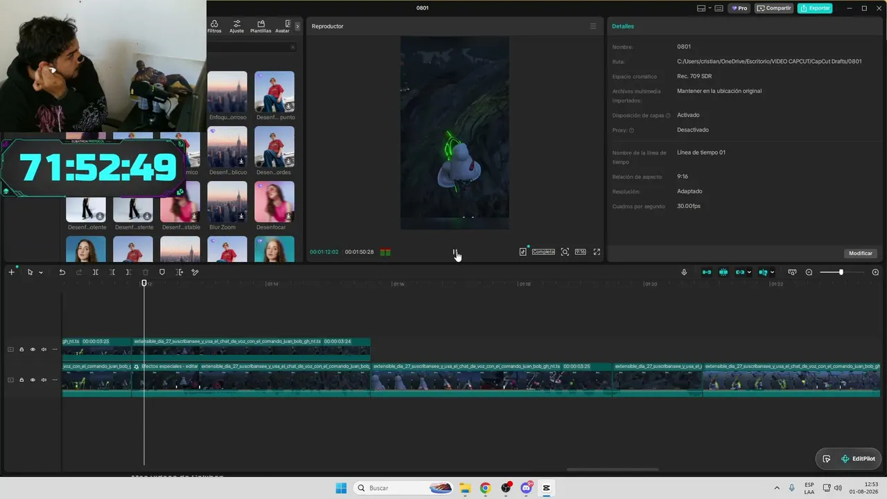Zoom in the timeline with plus icon
This screenshot has height=499, width=887.
click(875, 272)
